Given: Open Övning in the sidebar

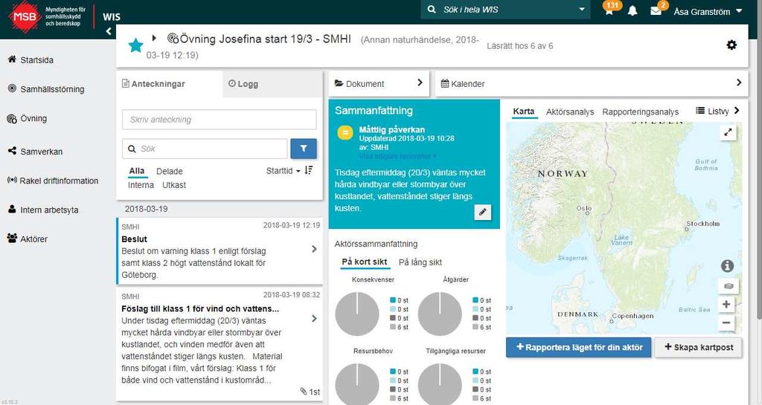Looking at the screenshot, I should pos(28,118).
